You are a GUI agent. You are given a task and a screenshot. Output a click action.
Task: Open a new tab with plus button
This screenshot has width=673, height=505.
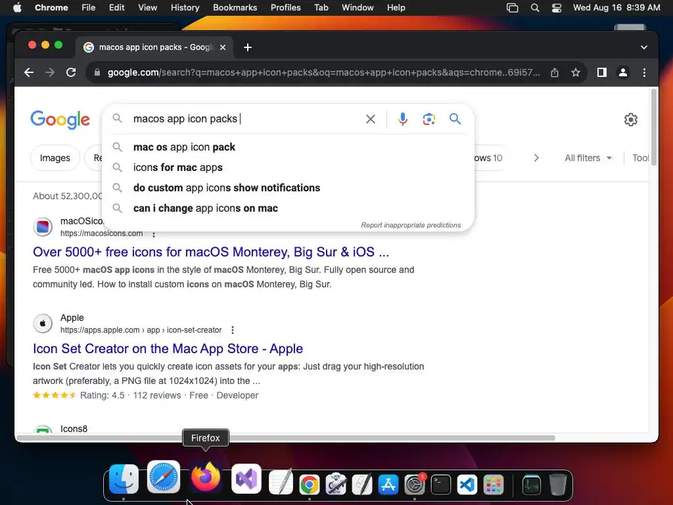coord(248,47)
